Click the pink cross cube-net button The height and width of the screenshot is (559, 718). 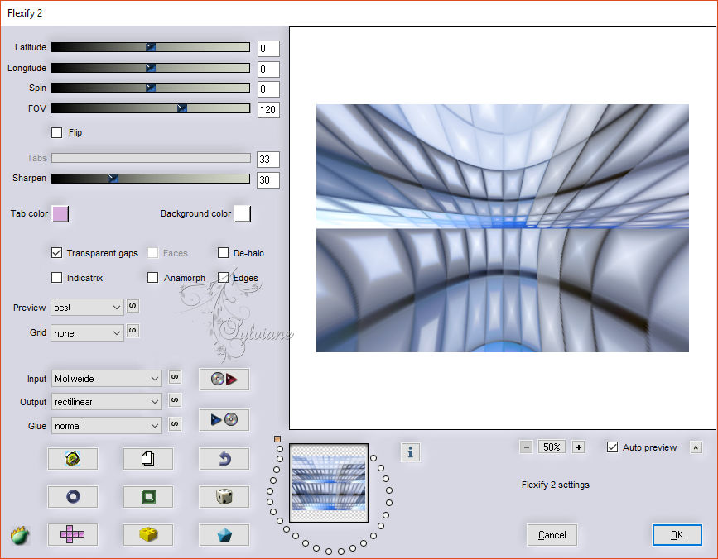click(x=73, y=534)
